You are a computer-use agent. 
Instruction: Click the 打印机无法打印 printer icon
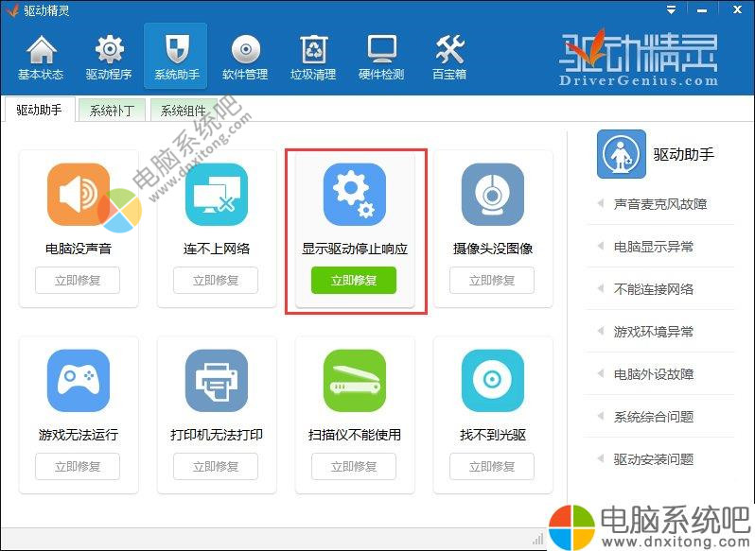(x=217, y=381)
